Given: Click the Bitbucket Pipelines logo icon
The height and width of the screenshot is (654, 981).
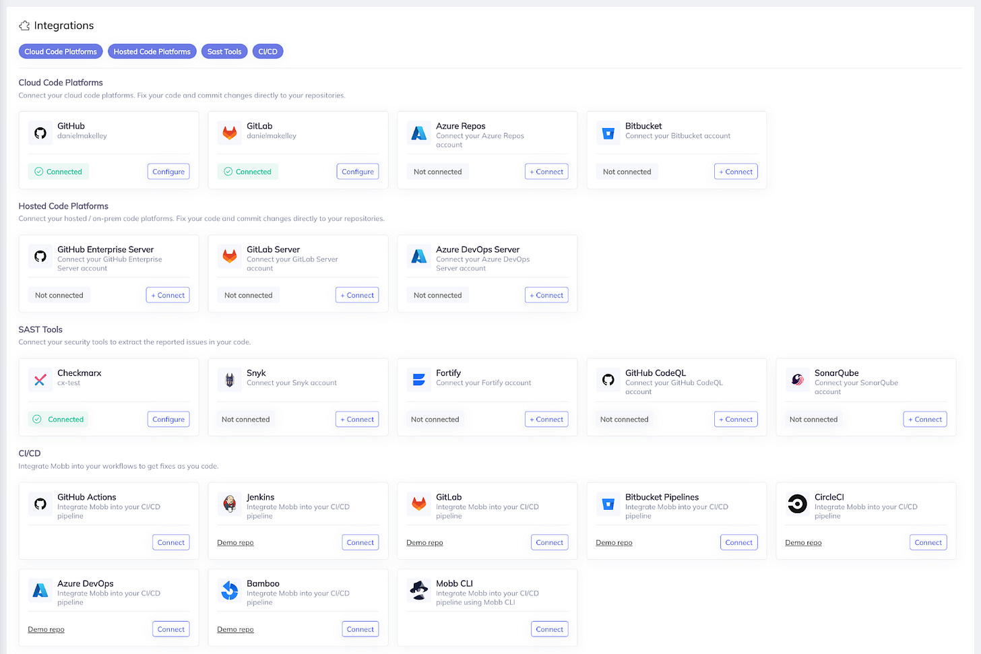Looking at the screenshot, I should [608, 504].
